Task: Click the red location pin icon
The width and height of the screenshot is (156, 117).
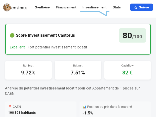Action: tap(10, 107)
